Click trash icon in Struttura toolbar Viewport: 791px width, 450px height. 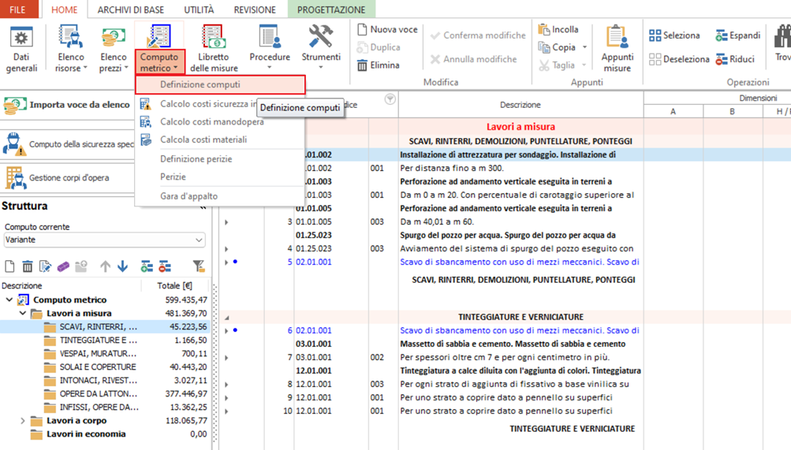tap(28, 266)
